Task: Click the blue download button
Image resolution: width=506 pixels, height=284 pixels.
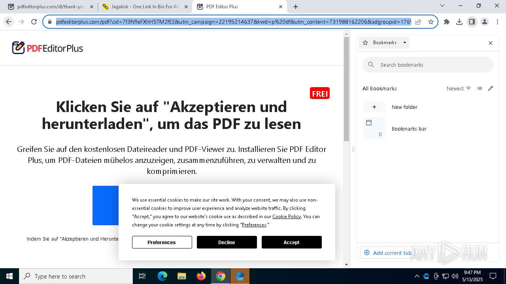Action: 106,206
